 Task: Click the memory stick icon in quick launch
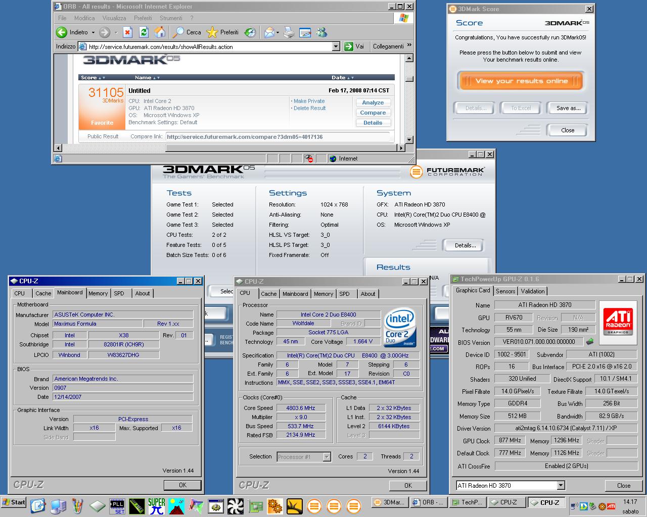137,506
